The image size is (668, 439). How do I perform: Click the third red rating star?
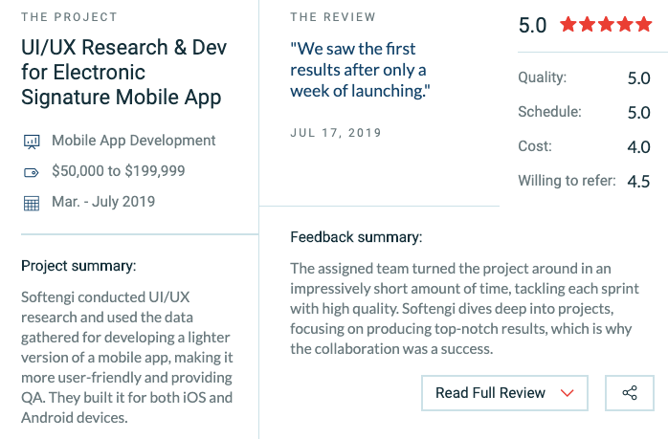[x=606, y=24]
